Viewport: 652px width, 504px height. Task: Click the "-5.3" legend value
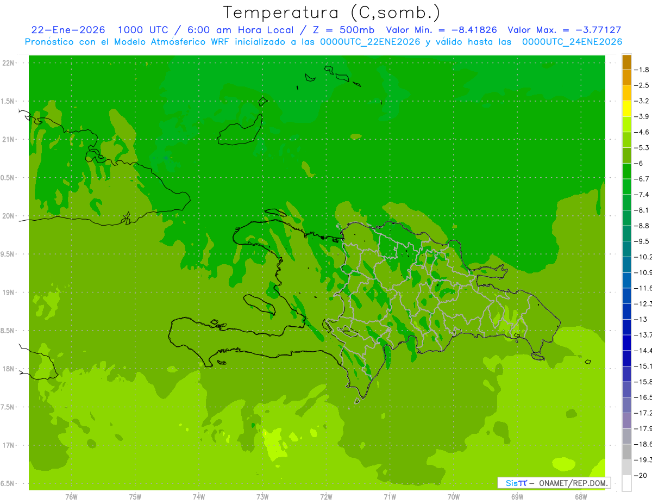pos(642,148)
